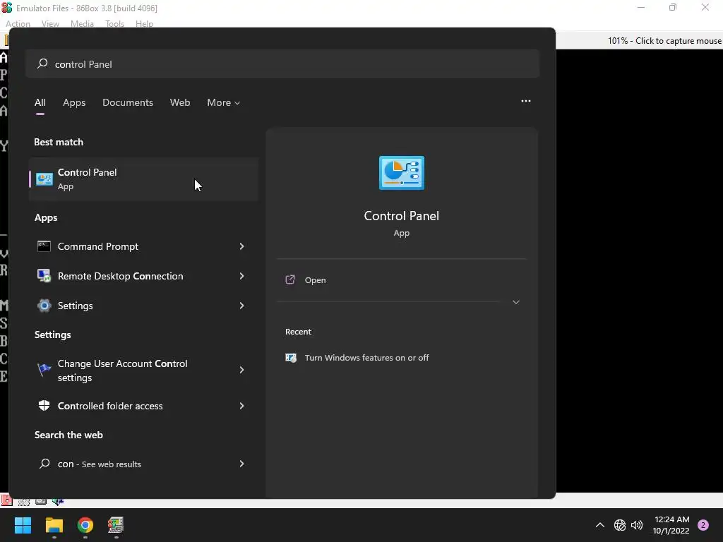
Task: Expand more actions chevron under Open
Action: (x=516, y=302)
